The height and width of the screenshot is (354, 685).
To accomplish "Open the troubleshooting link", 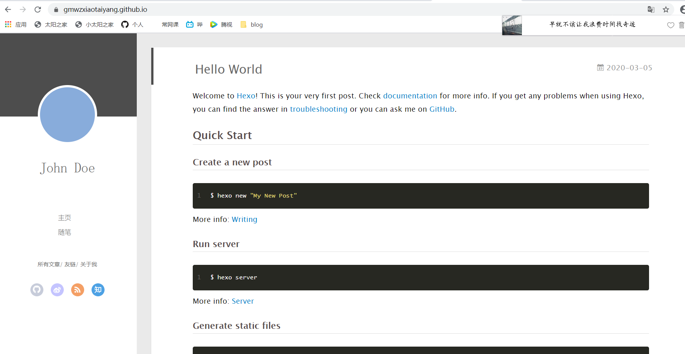I will click(319, 109).
